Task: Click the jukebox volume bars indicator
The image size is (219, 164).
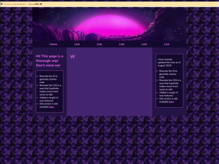Action: pyautogui.click(x=34, y=4)
